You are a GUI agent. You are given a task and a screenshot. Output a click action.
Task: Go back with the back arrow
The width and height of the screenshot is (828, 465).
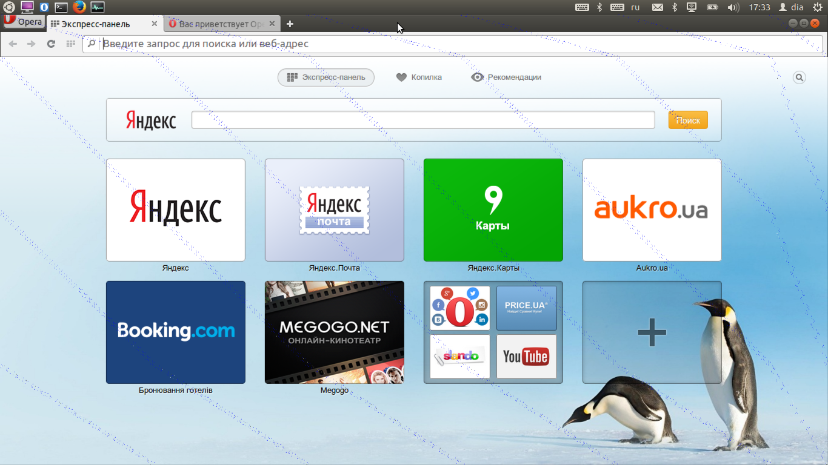click(13, 44)
